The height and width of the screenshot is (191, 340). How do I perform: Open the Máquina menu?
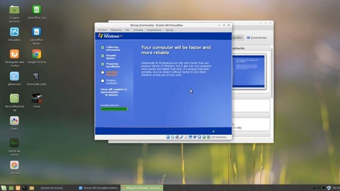click(x=116, y=30)
